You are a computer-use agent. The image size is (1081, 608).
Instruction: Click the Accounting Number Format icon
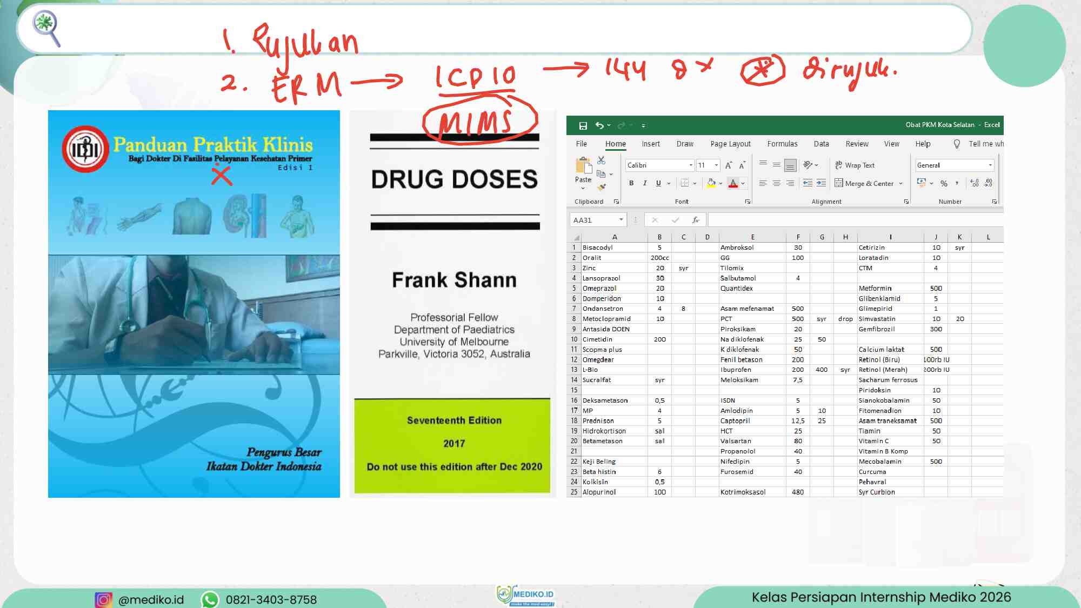pyautogui.click(x=922, y=183)
